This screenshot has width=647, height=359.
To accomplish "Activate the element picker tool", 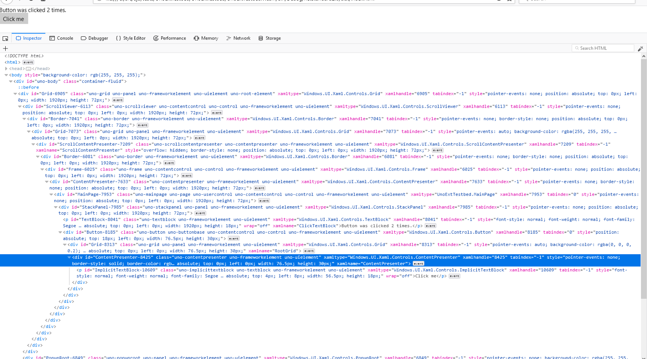I will coord(5,38).
